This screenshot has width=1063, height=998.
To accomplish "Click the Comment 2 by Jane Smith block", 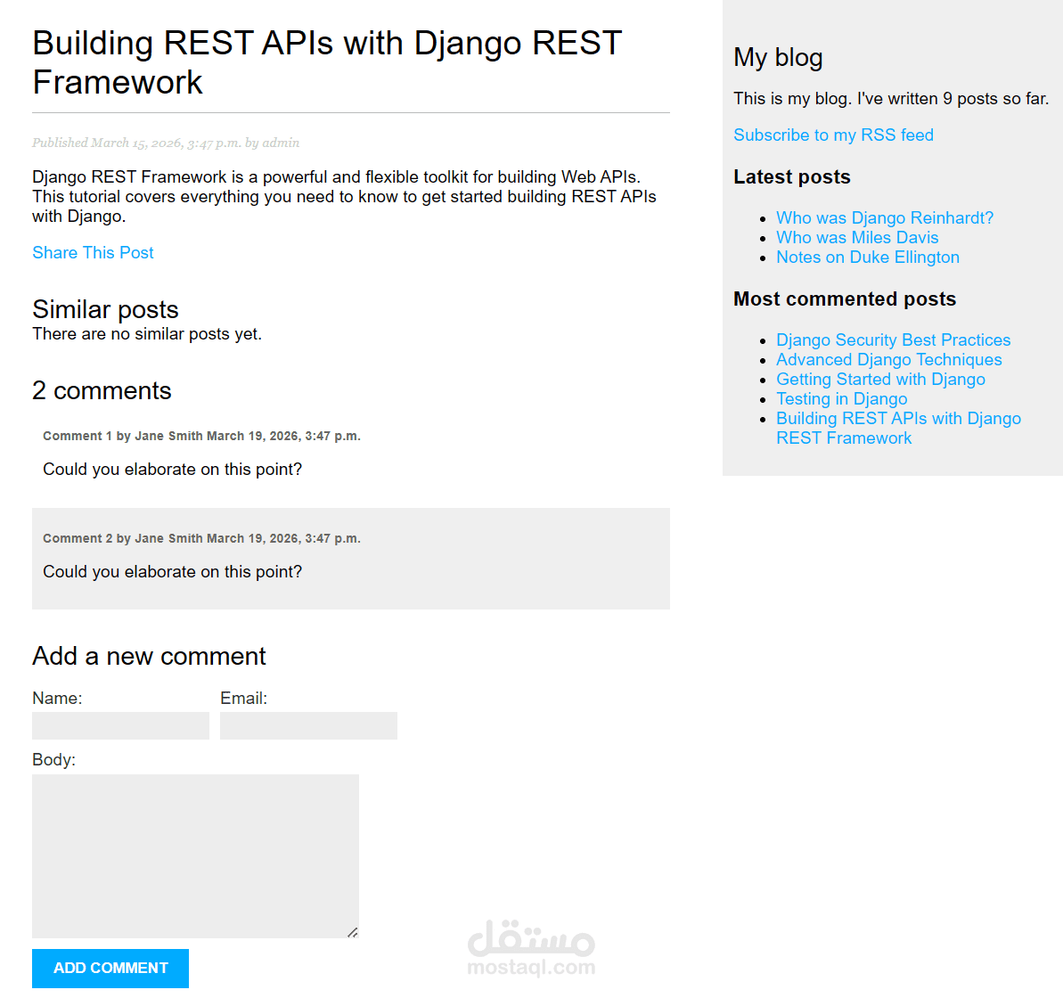I will (x=351, y=559).
